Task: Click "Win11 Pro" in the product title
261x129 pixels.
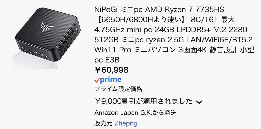Action: click(x=113, y=50)
